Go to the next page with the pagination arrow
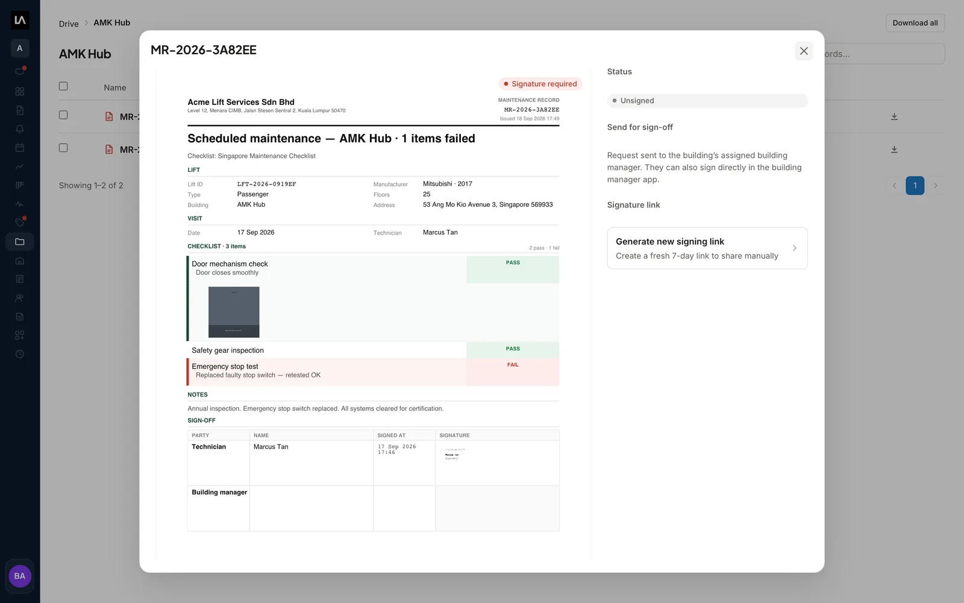The width and height of the screenshot is (964, 603). coord(936,186)
